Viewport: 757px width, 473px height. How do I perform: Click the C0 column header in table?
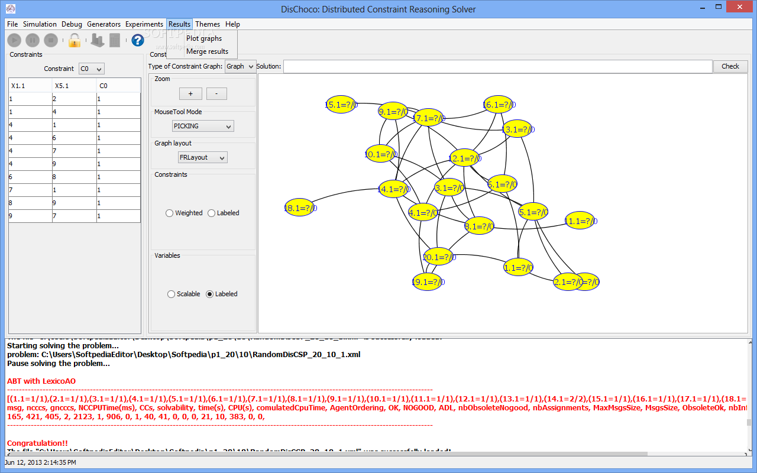(118, 86)
